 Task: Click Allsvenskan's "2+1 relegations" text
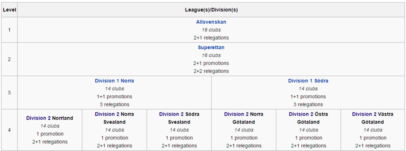point(211,38)
